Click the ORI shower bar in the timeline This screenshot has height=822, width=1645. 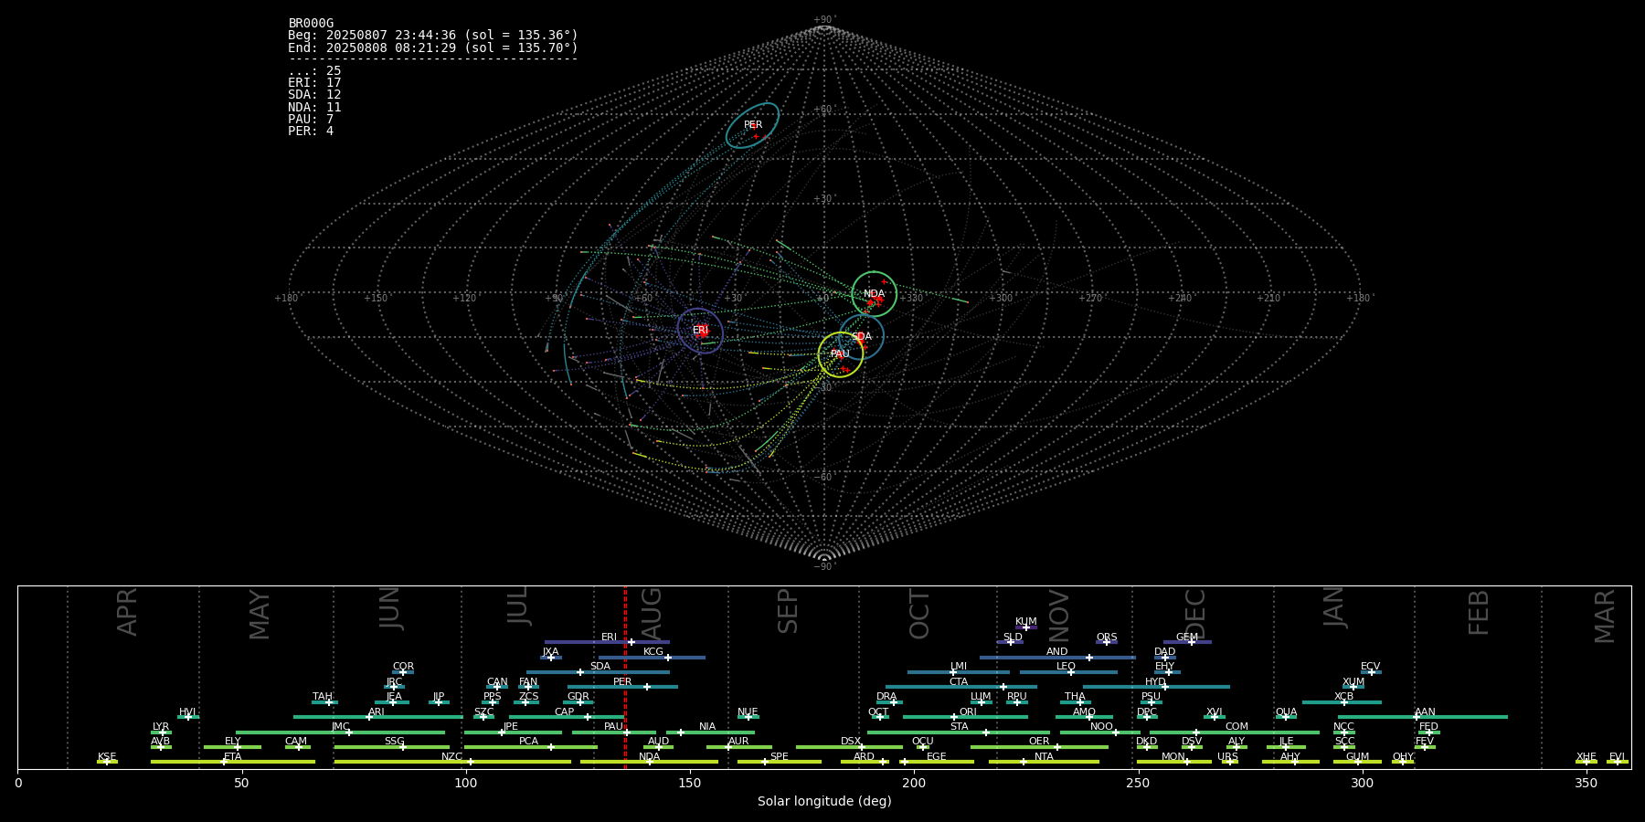tap(965, 717)
